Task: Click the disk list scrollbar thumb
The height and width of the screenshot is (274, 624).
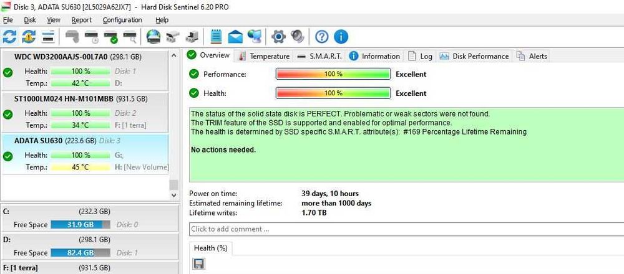Action: pos(173,185)
